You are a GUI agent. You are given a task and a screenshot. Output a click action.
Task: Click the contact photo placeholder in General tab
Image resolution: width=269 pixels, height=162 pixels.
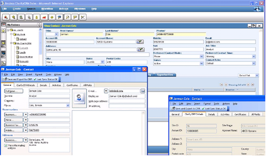tap(79, 98)
